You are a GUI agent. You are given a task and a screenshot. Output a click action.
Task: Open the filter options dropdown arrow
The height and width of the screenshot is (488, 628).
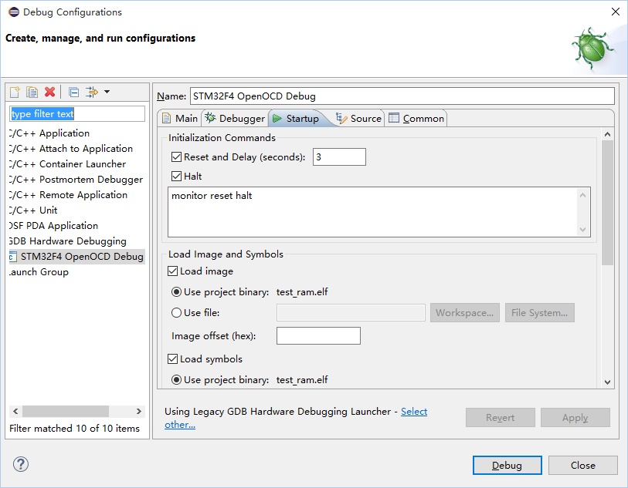(x=107, y=93)
